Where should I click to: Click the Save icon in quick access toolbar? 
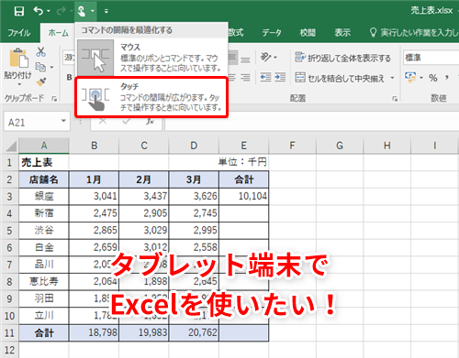coord(19,11)
